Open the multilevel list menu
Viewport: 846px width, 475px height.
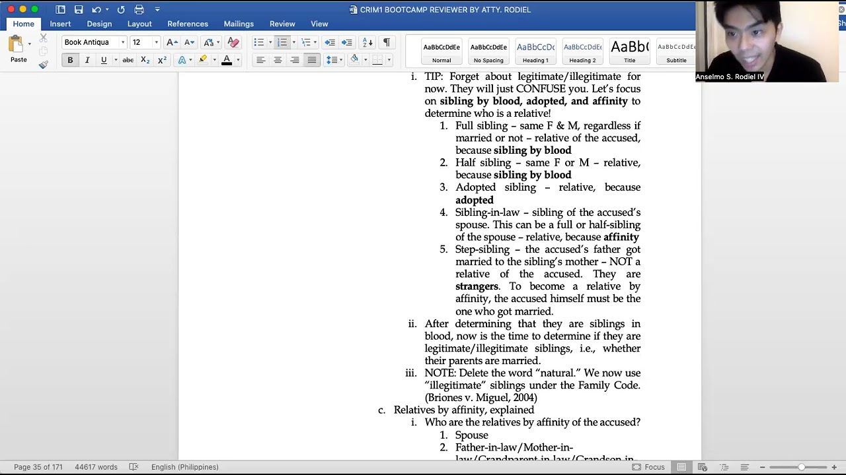[307, 42]
